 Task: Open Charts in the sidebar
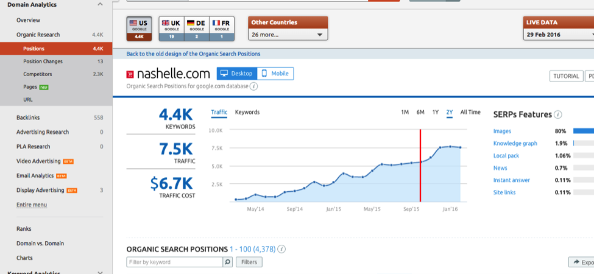(24, 258)
